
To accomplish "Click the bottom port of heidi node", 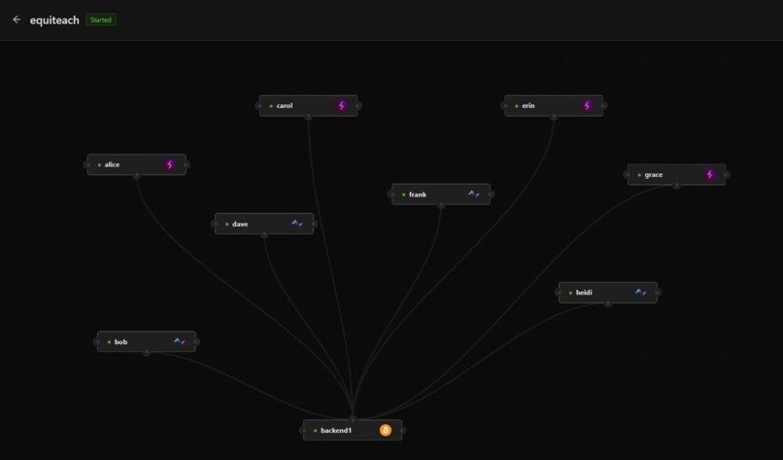I will click(608, 303).
